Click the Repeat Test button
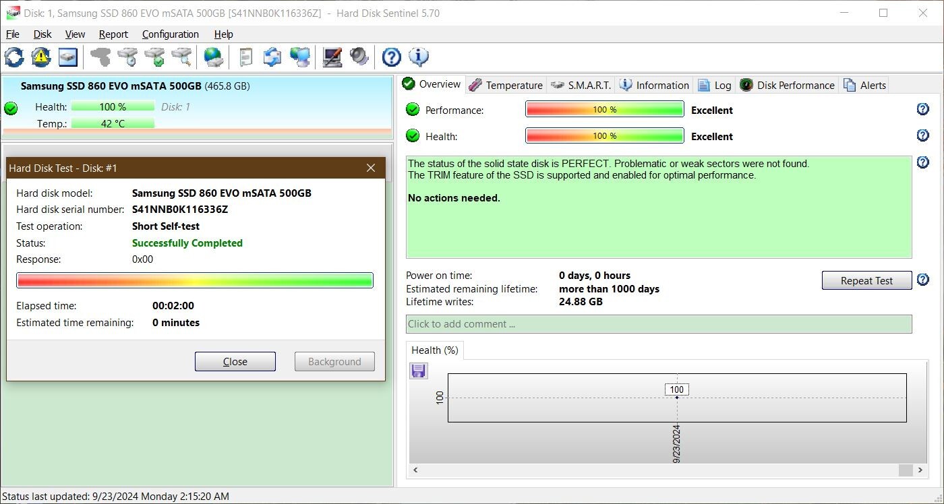This screenshot has height=504, width=944. tap(866, 280)
